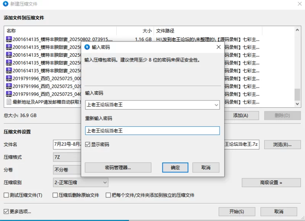
Task: Click the Bandizip icon in the password dialog title
Action: tap(87, 47)
